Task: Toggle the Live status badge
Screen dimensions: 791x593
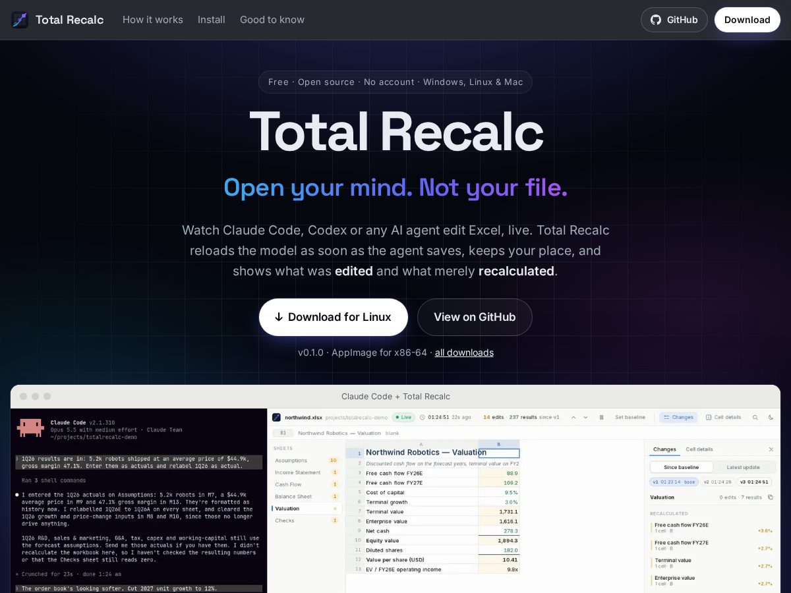Action: pyautogui.click(x=403, y=417)
